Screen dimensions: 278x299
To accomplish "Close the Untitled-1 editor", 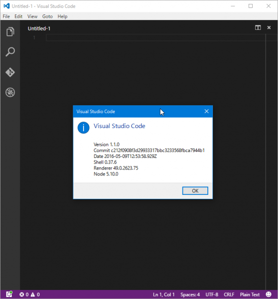I will (x=269, y=27).
